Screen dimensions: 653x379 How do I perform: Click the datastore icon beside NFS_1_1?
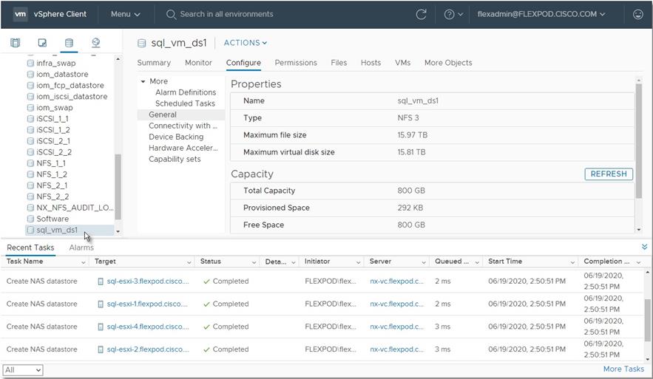click(x=30, y=163)
